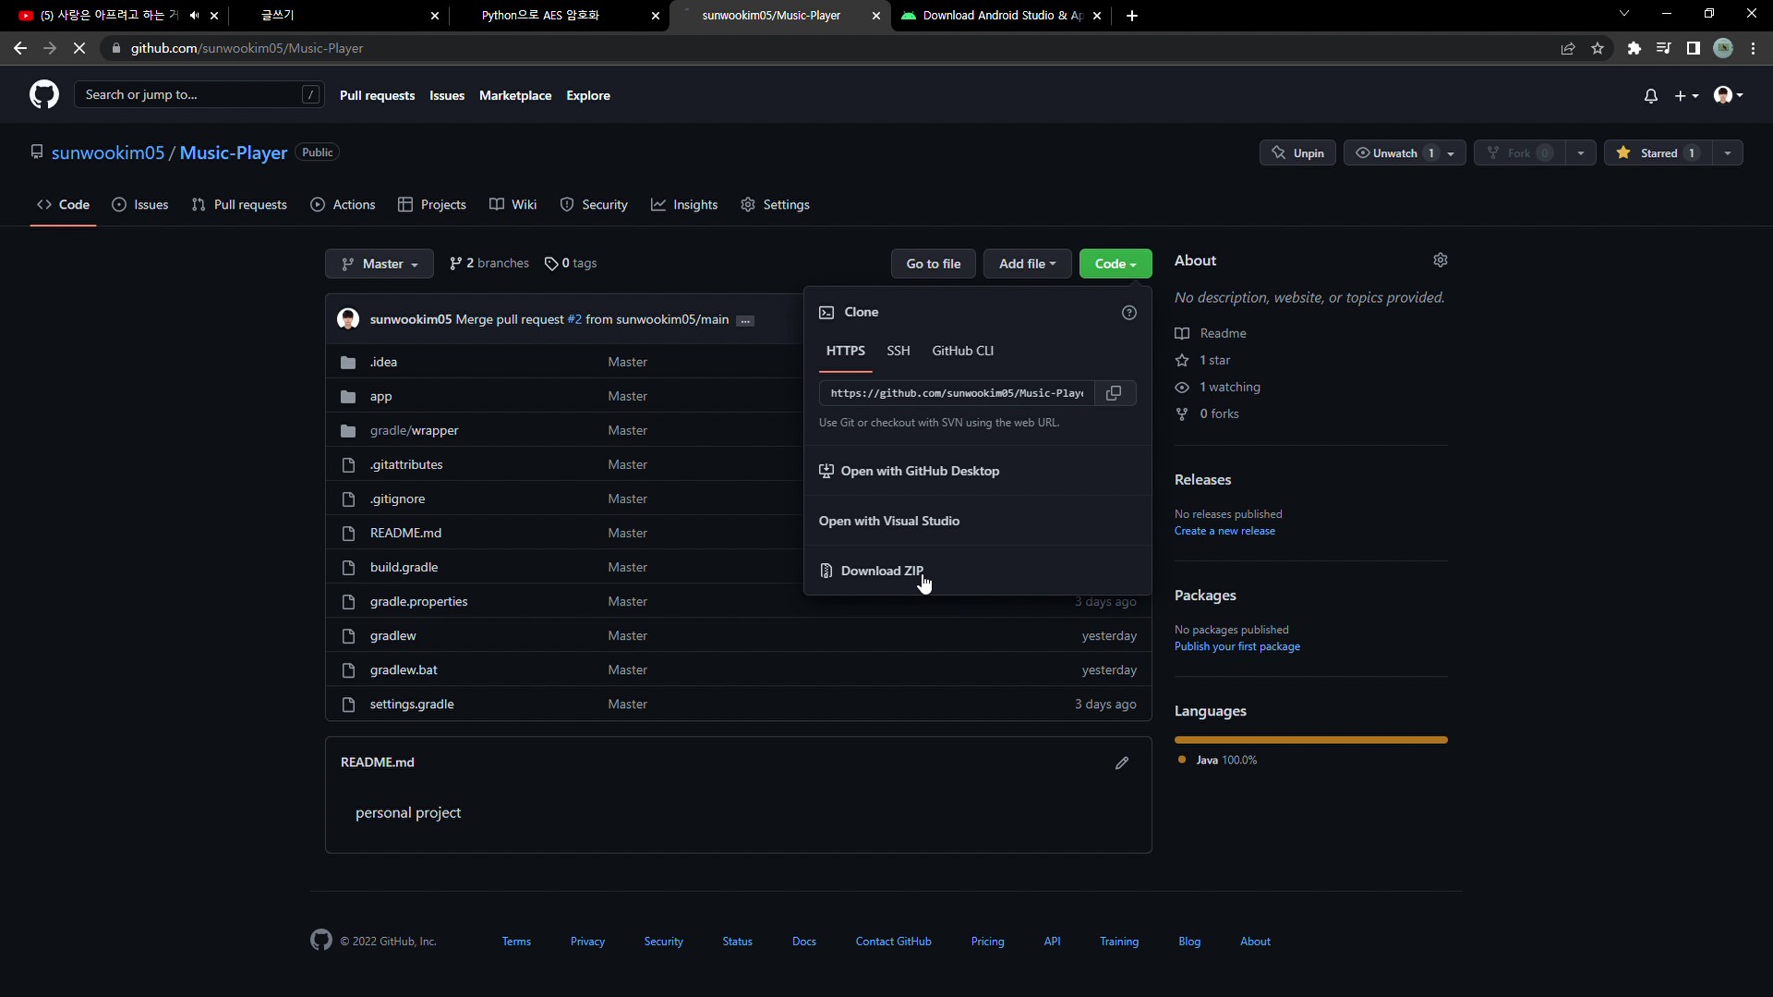Image resolution: width=1773 pixels, height=997 pixels.
Task: Open a new browser tab
Action: coord(1132,16)
